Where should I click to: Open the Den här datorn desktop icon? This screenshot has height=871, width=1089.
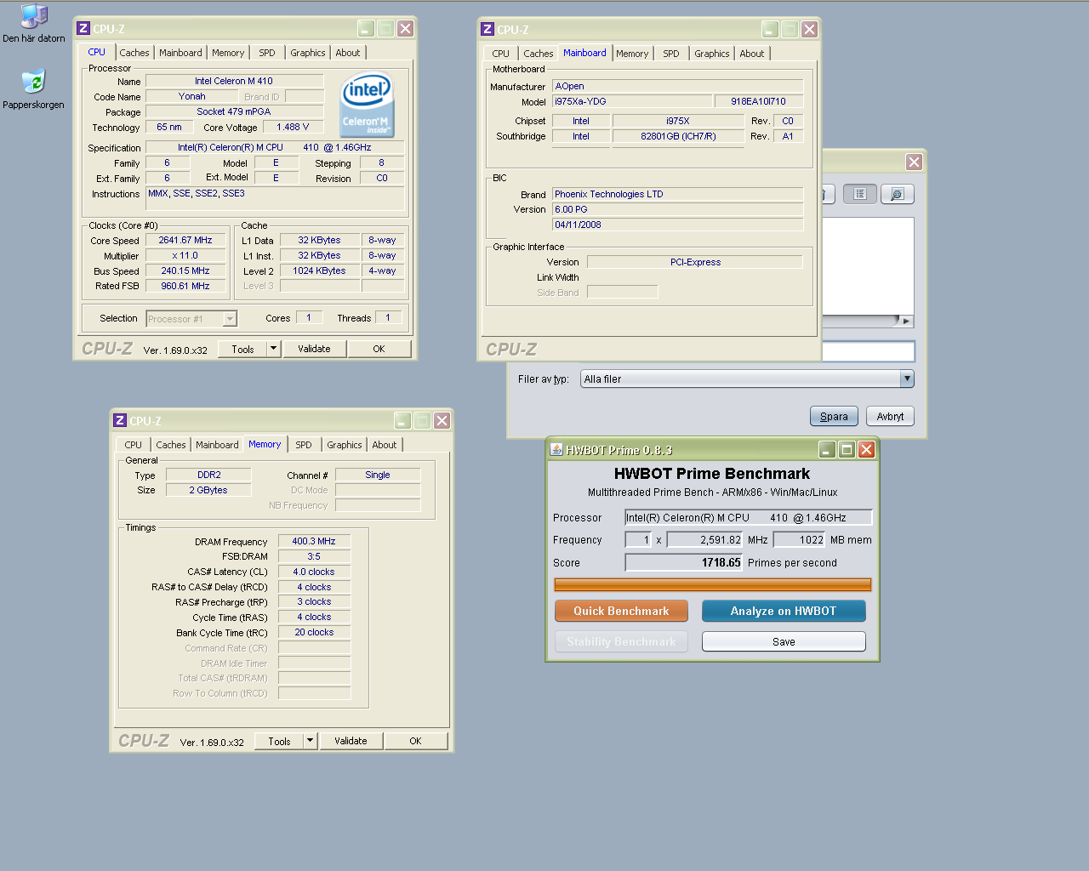pos(34,23)
